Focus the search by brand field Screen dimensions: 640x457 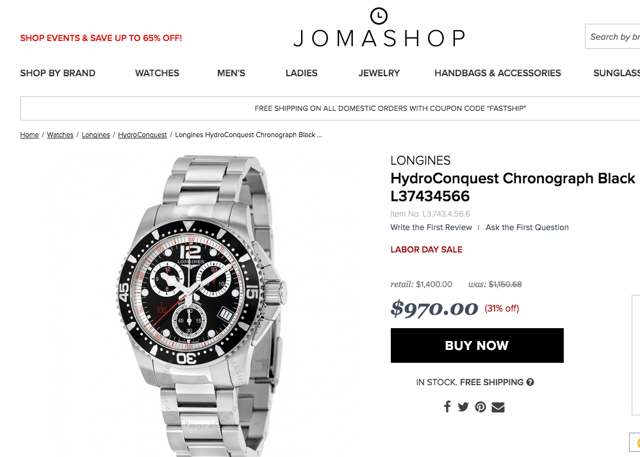(612, 37)
